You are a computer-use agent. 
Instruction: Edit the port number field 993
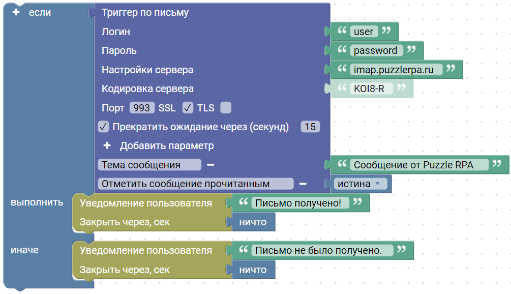point(141,108)
